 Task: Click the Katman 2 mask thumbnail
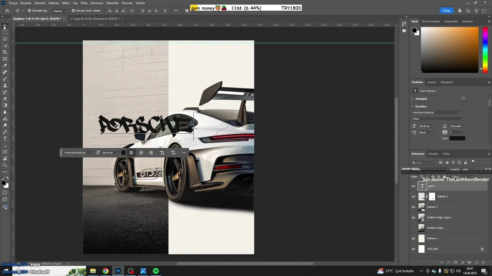point(432,197)
